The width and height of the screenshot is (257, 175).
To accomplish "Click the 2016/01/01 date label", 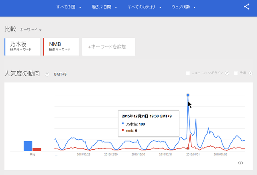I will pos(193,154).
